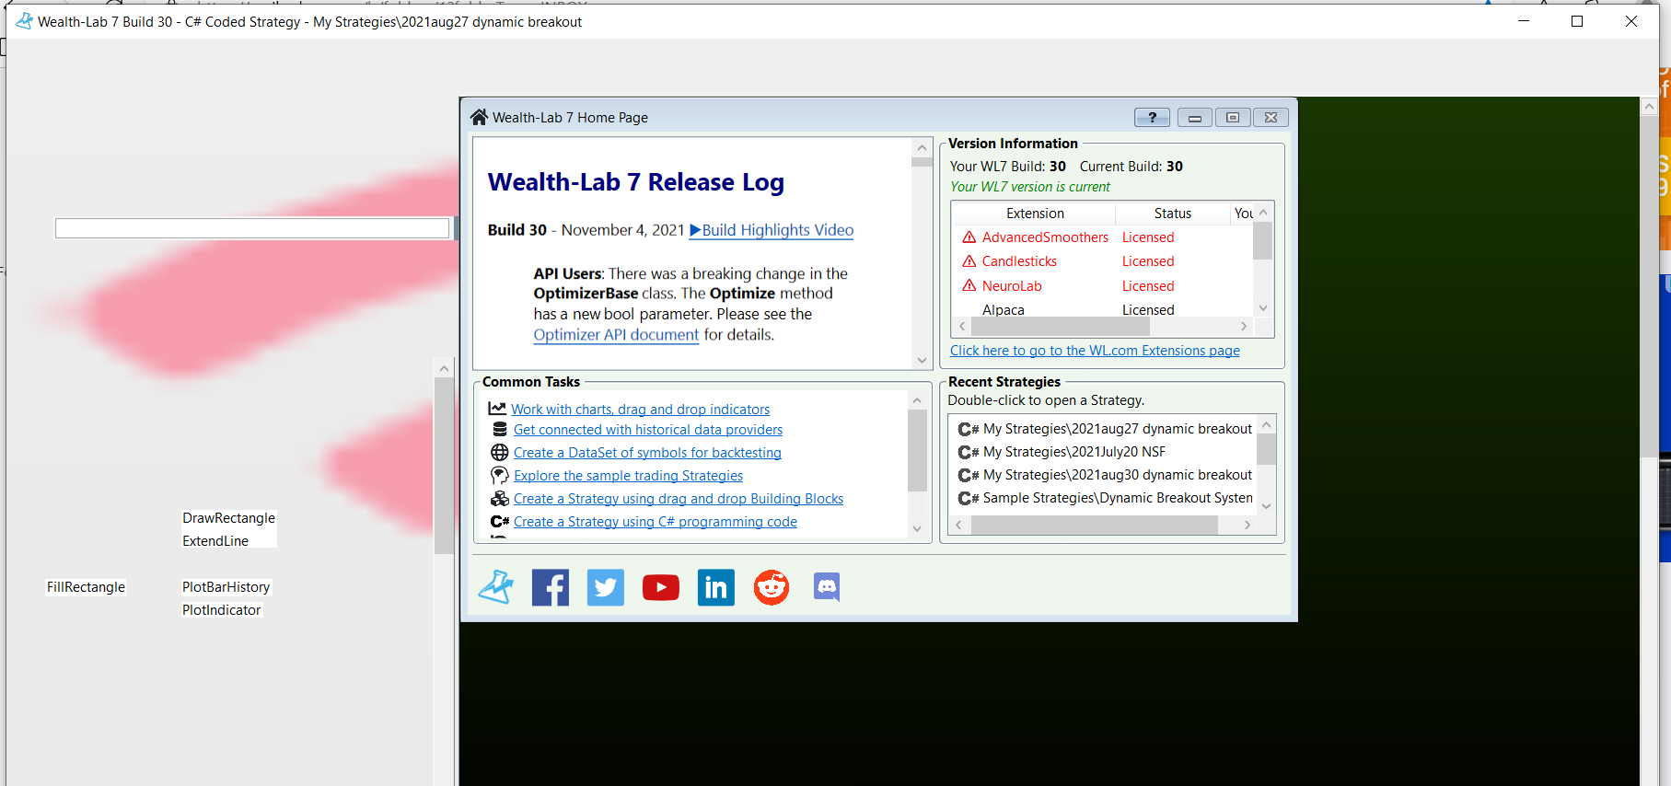Open Get connected with historical data providers

pyautogui.click(x=648, y=429)
